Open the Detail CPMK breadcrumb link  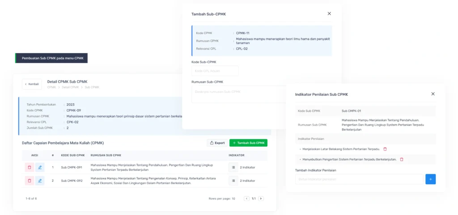[x=70, y=87]
